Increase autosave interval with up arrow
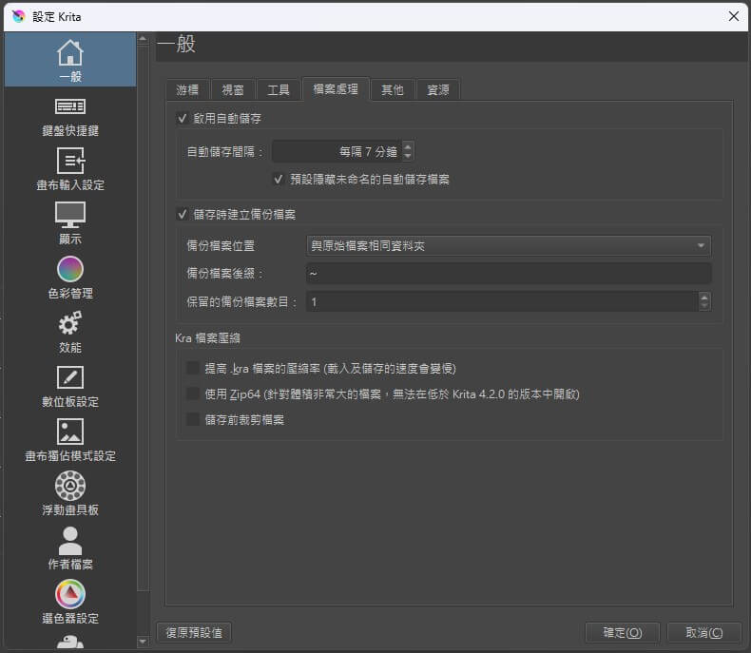 [408, 146]
